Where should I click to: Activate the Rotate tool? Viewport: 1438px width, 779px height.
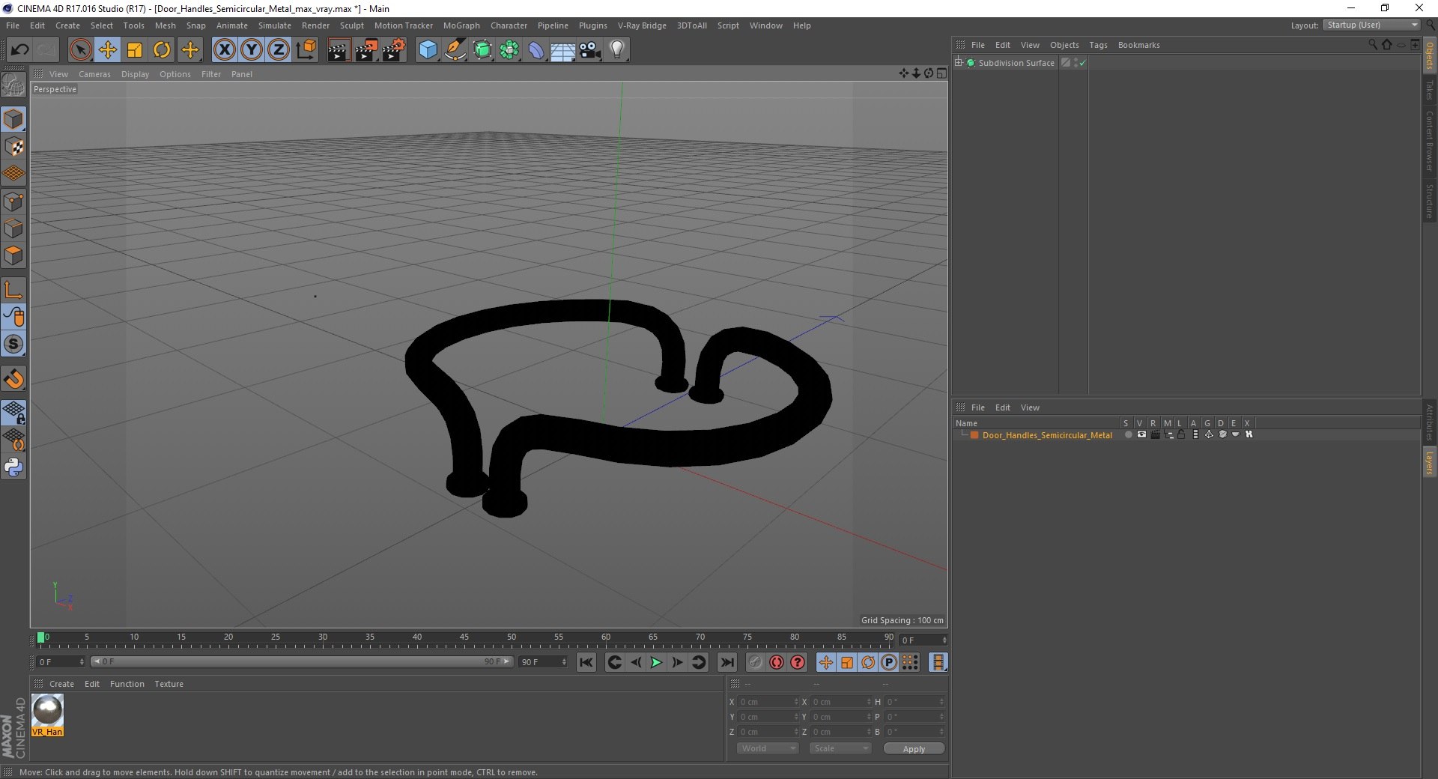click(162, 50)
